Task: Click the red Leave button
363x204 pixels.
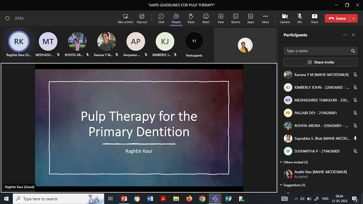Action: point(337,18)
